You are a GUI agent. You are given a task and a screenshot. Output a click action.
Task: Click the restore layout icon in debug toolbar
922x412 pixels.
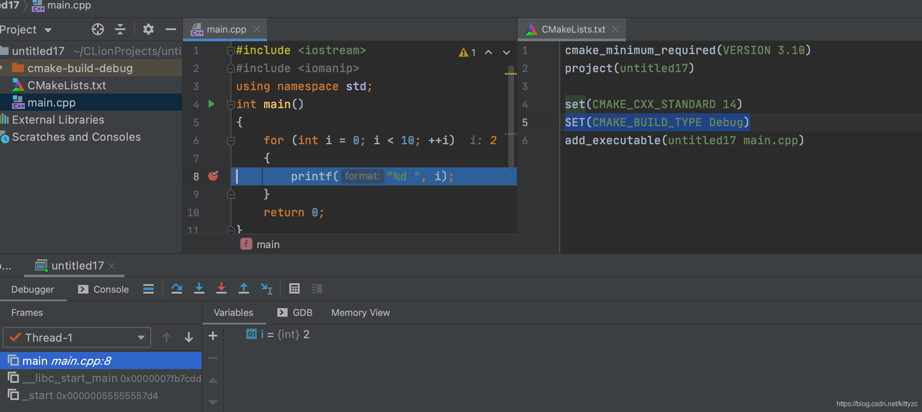point(317,288)
